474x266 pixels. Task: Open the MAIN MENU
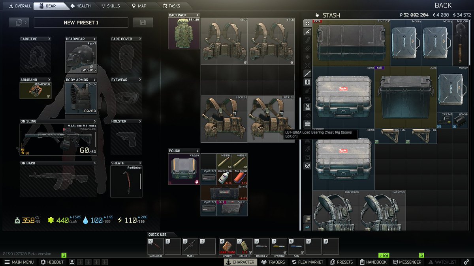click(19, 262)
